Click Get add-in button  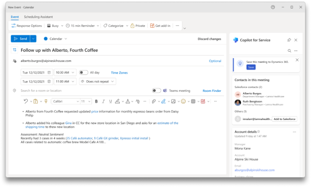(x=160, y=26)
